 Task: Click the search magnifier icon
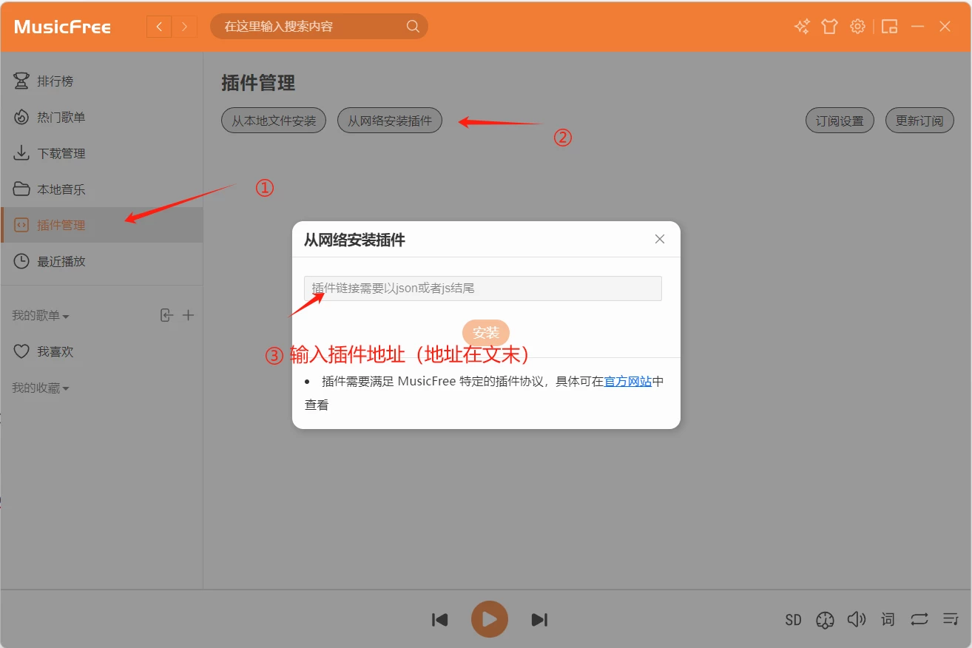[413, 27]
